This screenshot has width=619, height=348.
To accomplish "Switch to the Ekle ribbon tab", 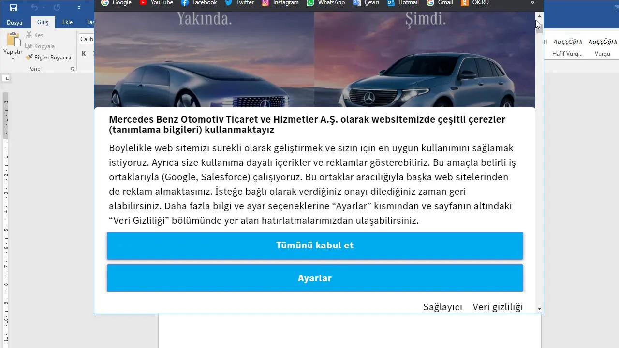I will (67, 22).
